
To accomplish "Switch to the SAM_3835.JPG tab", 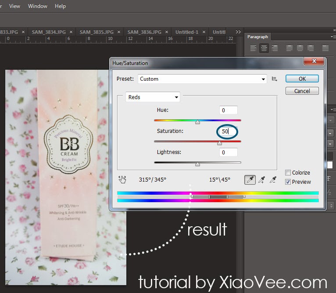I will (97, 32).
